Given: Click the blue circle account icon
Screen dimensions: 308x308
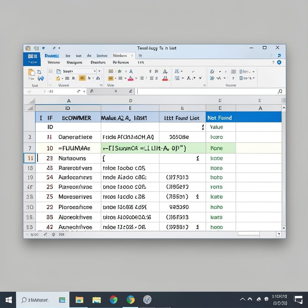Looking at the screenshot, I should 279,62.
